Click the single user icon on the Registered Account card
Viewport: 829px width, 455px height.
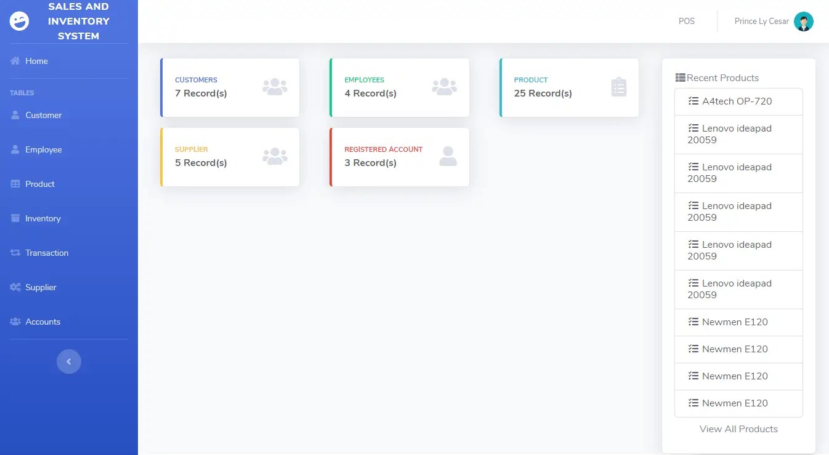448,156
